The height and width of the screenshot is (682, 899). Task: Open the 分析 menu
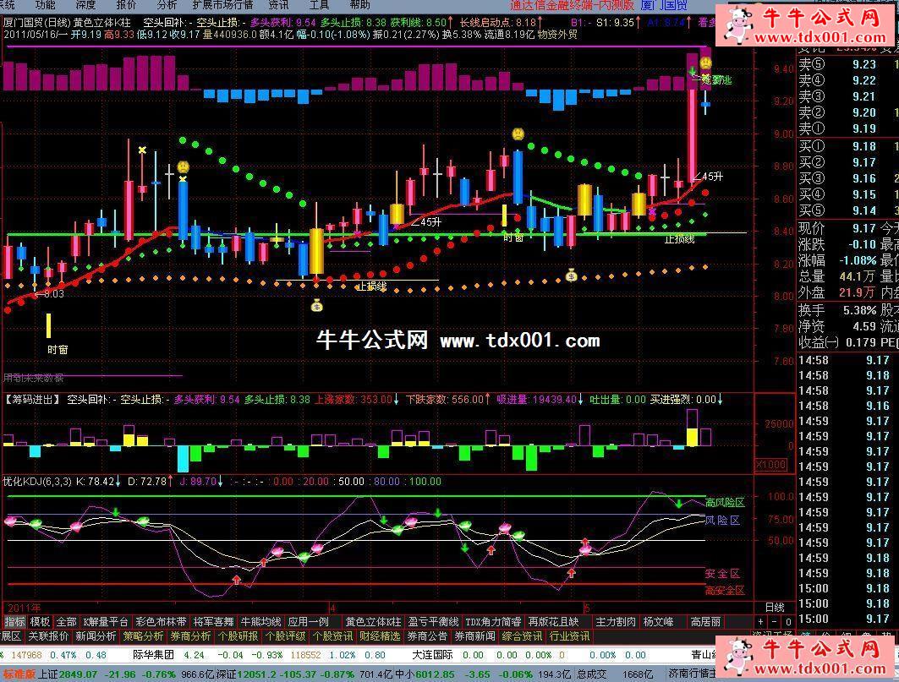[x=167, y=5]
